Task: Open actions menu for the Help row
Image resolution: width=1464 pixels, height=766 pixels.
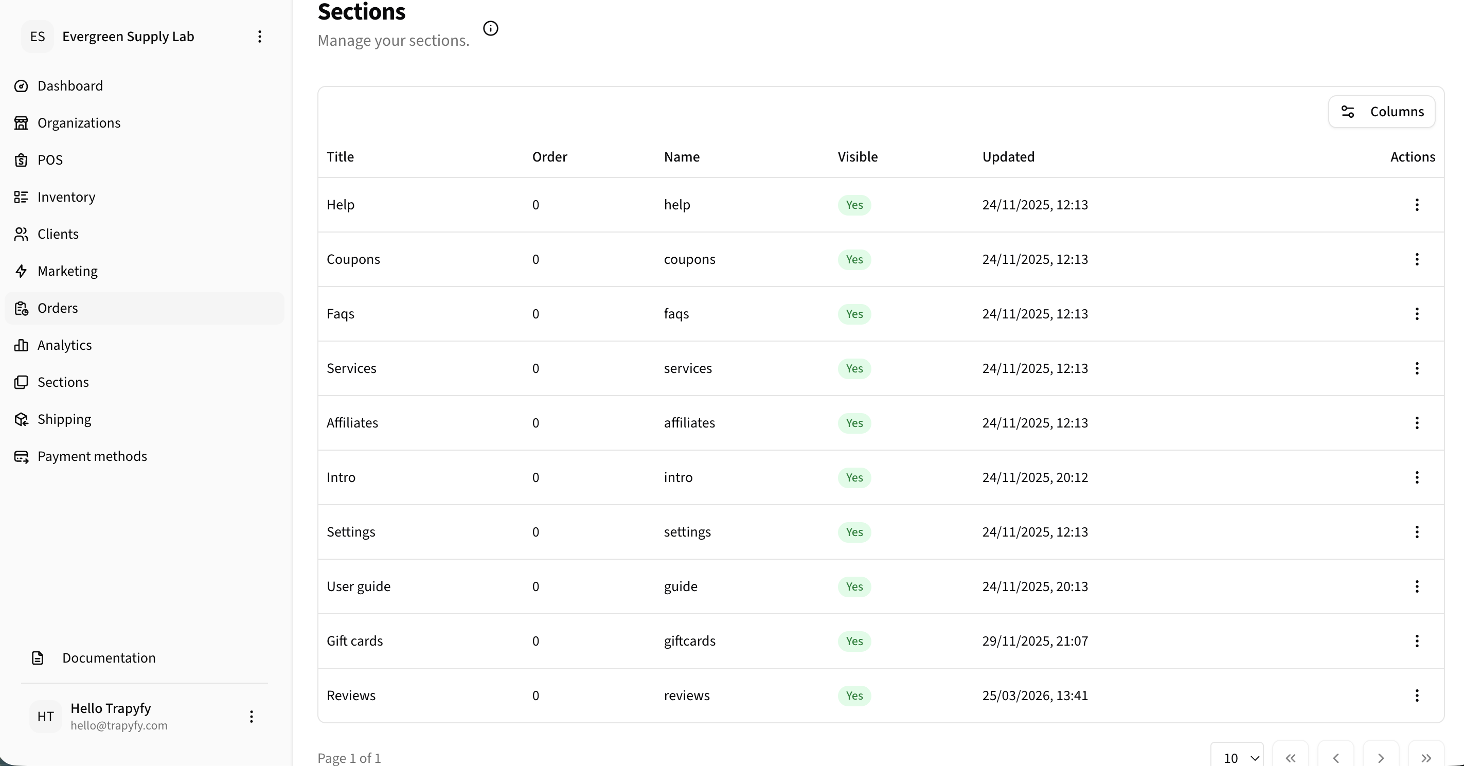Action: [x=1417, y=205]
